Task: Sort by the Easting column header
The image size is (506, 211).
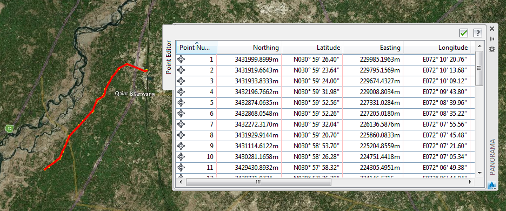Action: coord(373,48)
